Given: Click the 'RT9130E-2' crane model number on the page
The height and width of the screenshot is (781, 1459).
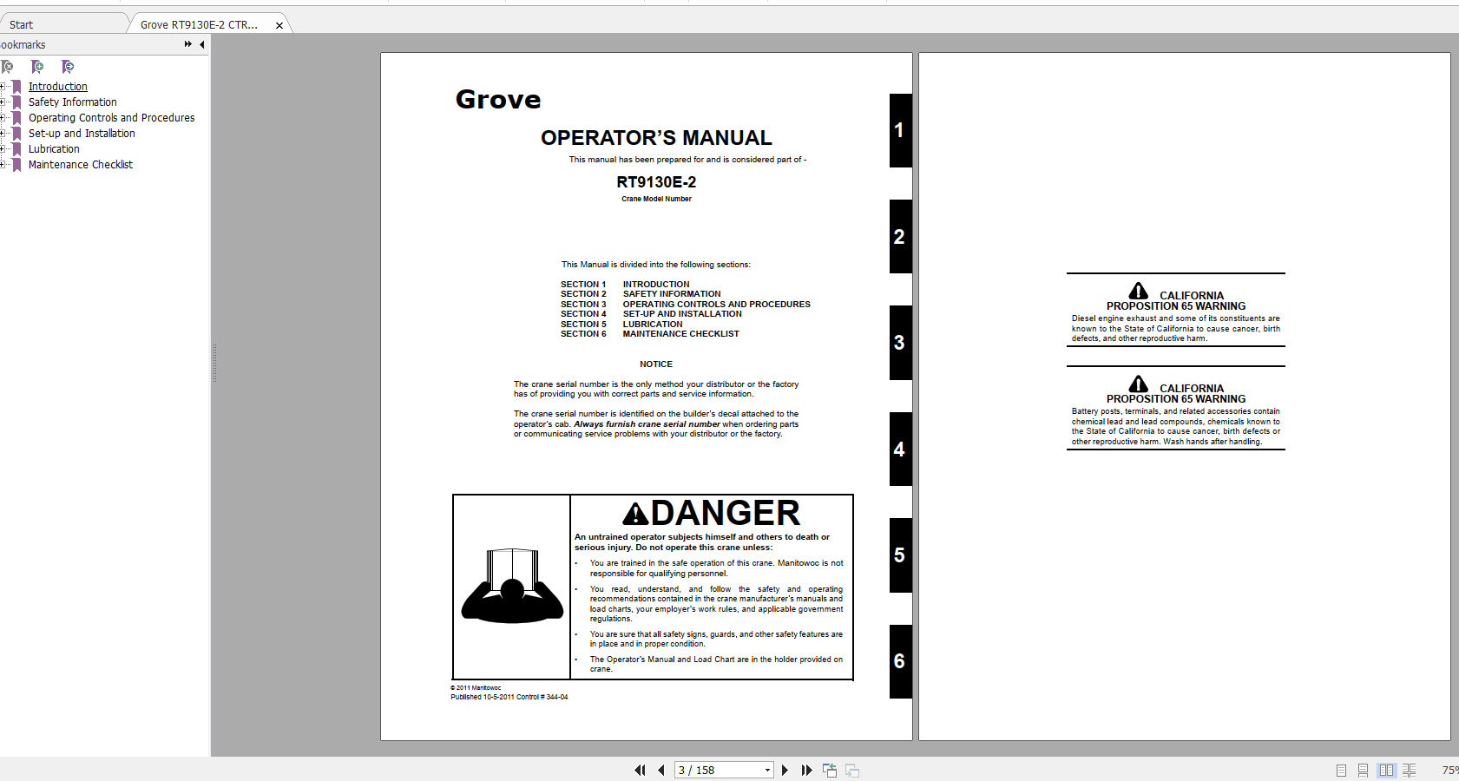Looking at the screenshot, I should [x=656, y=182].
